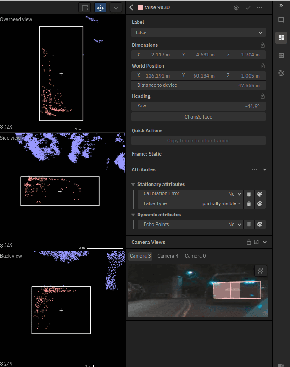Collapse the Stationary attributes group
The height and width of the screenshot is (367, 290).
pyautogui.click(x=133, y=185)
